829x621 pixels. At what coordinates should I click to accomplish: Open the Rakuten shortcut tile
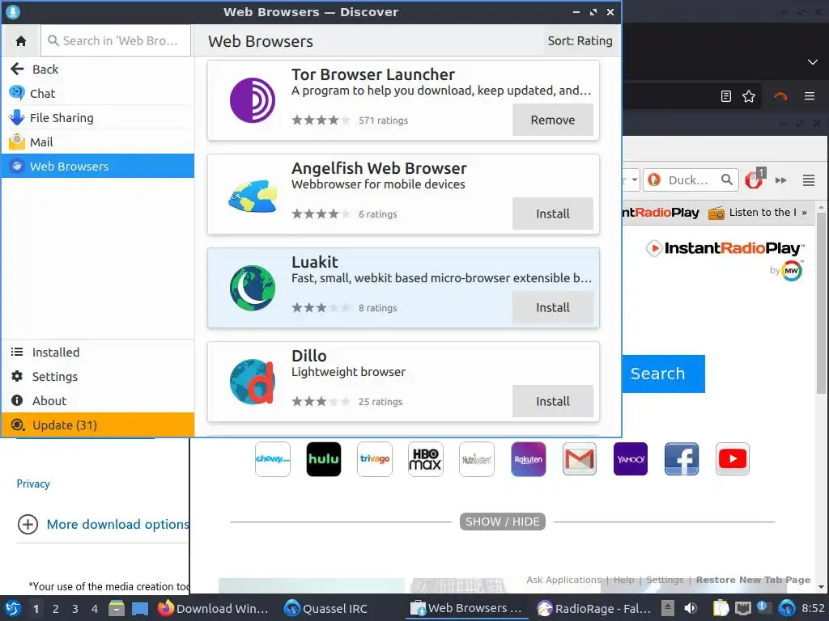(528, 459)
